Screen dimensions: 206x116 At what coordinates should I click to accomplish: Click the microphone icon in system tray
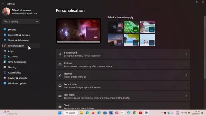click(172, 113)
